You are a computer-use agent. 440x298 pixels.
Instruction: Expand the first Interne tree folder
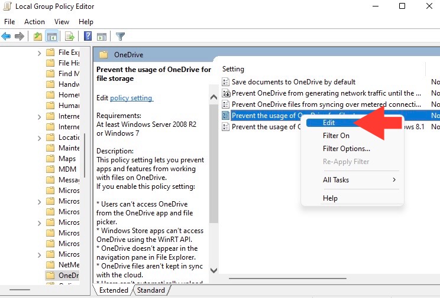[39, 116]
